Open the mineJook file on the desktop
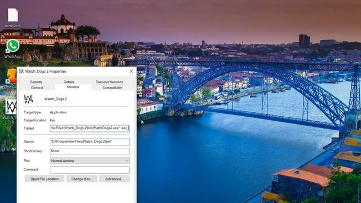This screenshot has height=203, width=361. point(13,17)
